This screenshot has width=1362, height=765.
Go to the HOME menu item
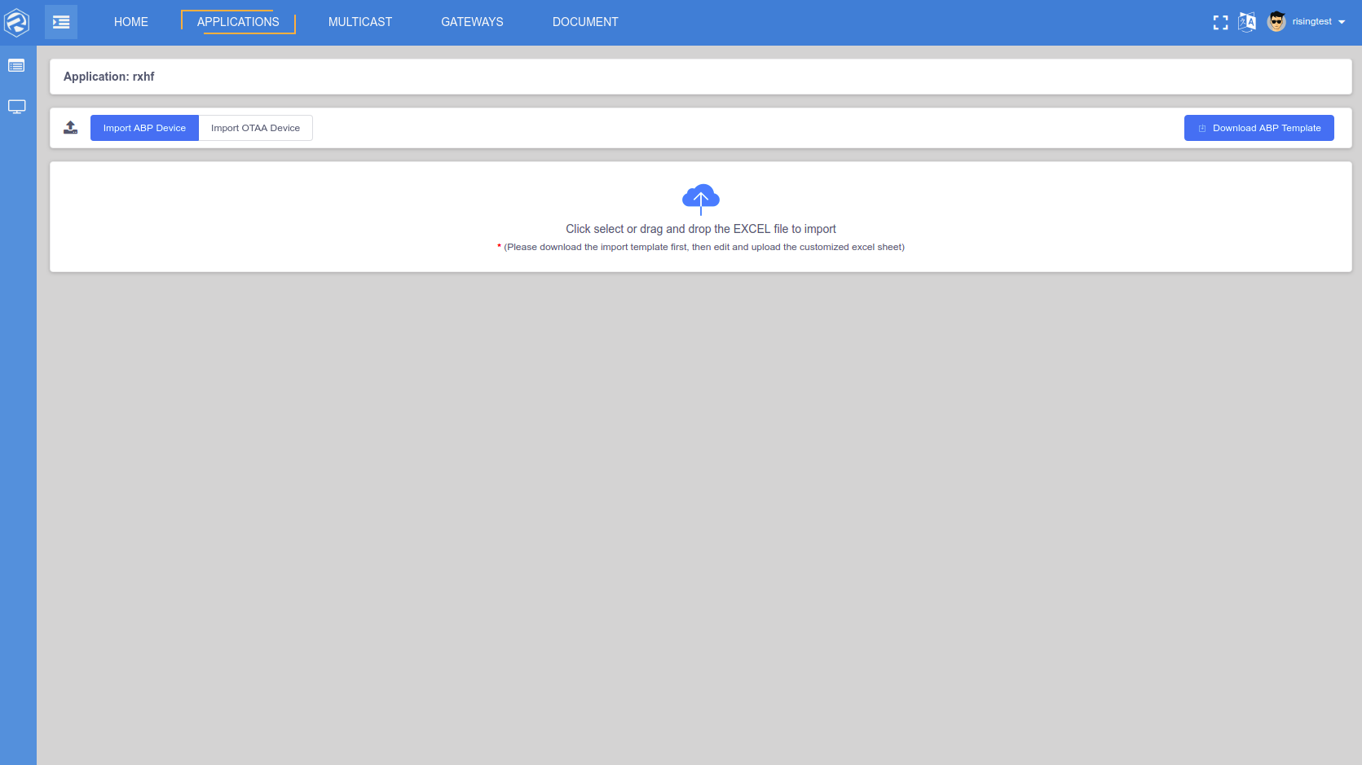(x=131, y=22)
